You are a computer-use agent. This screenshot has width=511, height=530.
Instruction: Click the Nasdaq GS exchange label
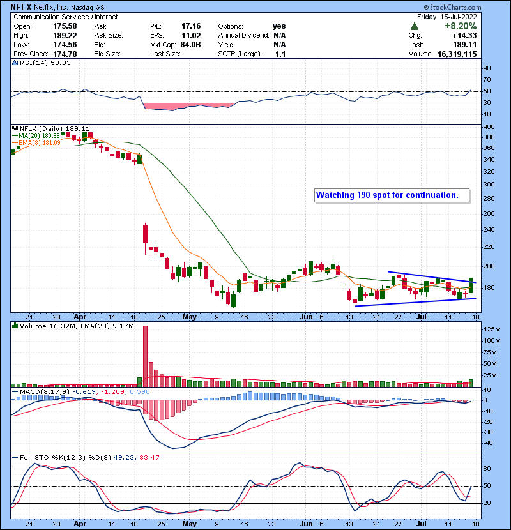88,7
